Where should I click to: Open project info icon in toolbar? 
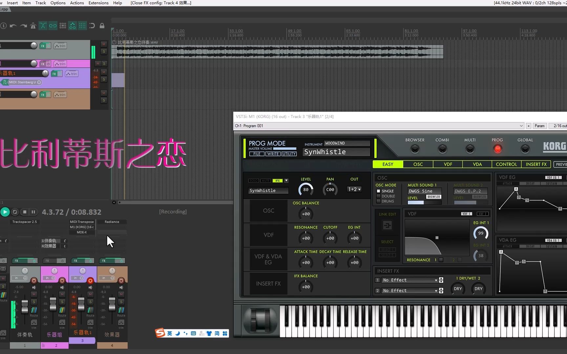point(3,26)
